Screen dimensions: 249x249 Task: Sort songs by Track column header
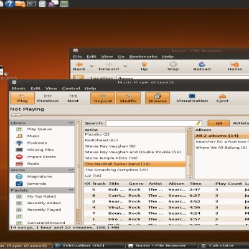click(x=99, y=184)
